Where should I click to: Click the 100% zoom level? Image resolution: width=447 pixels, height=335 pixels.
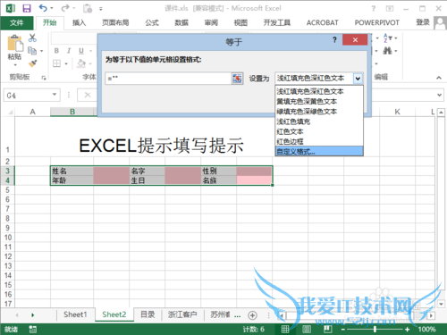[x=426, y=330]
